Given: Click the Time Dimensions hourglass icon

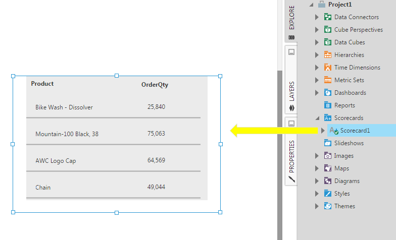Looking at the screenshot, I should pyautogui.click(x=327, y=68).
